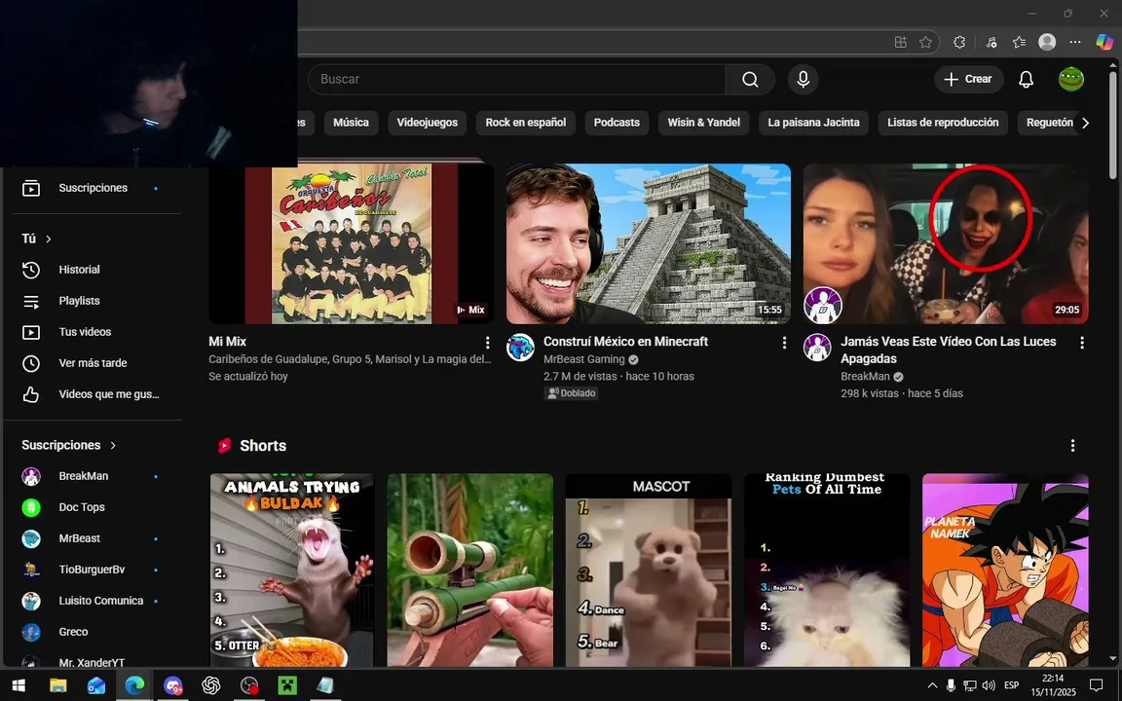The image size is (1122, 701).
Task: Open TioBurguerBv subscription channel
Action: (x=93, y=570)
